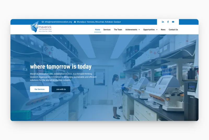209x140 pixels.
Task: Click the location building icon
Action: [75, 22]
